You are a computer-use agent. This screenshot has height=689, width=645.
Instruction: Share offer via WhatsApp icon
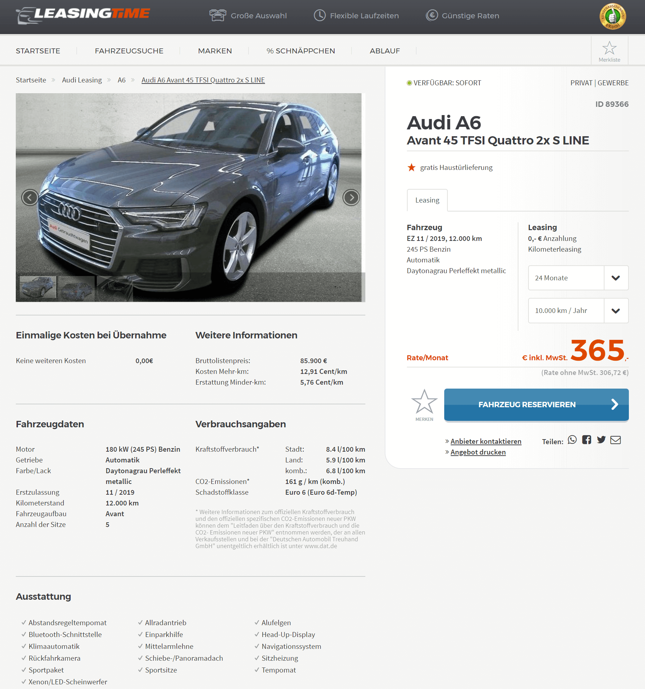572,440
